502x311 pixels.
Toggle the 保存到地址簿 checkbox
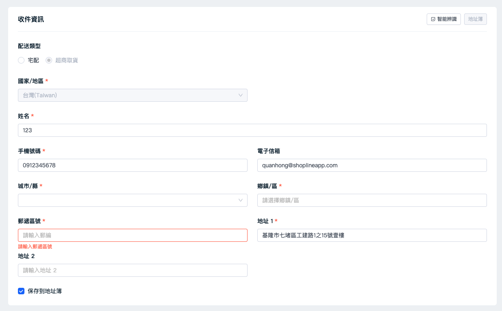point(21,291)
